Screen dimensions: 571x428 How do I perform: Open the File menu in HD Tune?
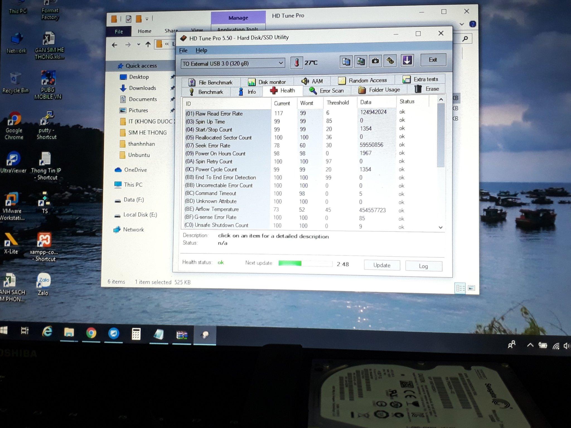183,50
